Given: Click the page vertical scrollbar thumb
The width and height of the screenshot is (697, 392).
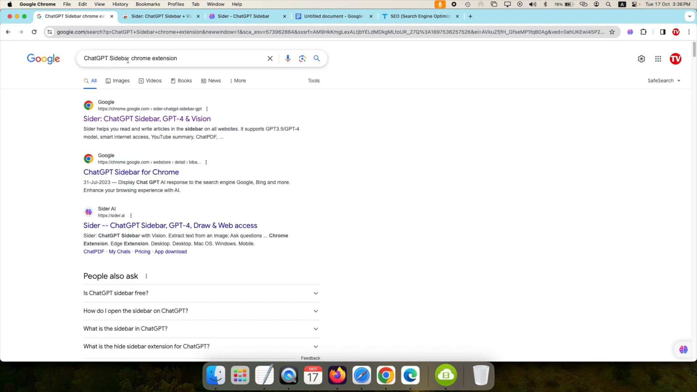Looking at the screenshot, I should (x=694, y=49).
